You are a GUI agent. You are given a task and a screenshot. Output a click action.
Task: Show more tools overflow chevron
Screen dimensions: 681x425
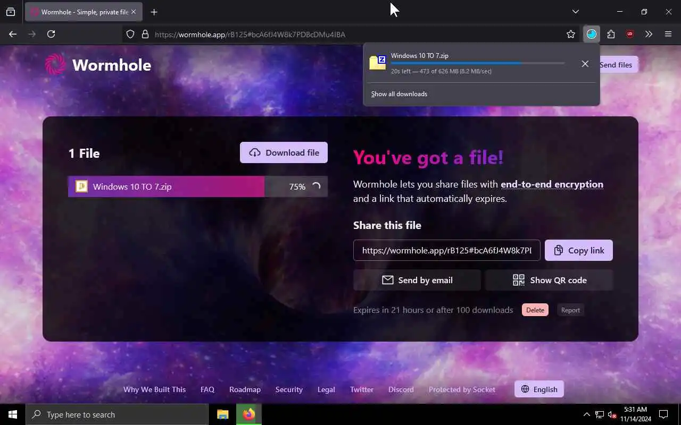(x=649, y=34)
